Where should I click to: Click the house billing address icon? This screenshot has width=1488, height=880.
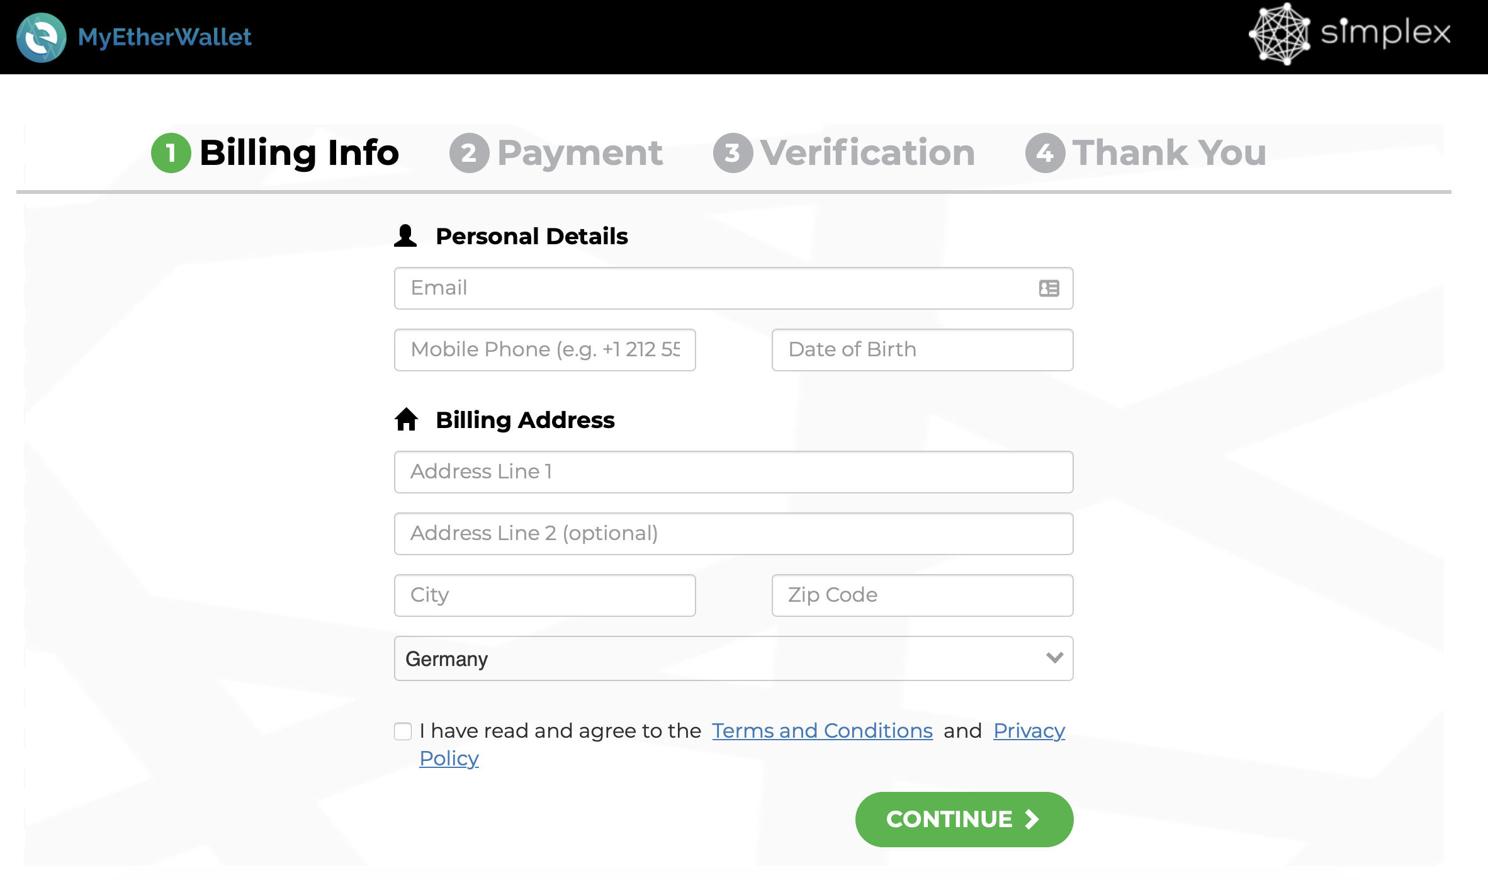pos(407,419)
